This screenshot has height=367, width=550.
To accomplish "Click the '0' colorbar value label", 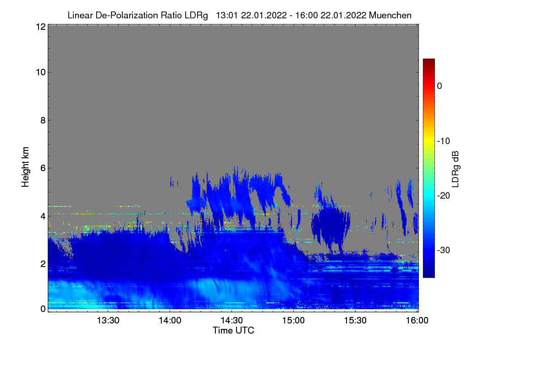I will 440,86.
